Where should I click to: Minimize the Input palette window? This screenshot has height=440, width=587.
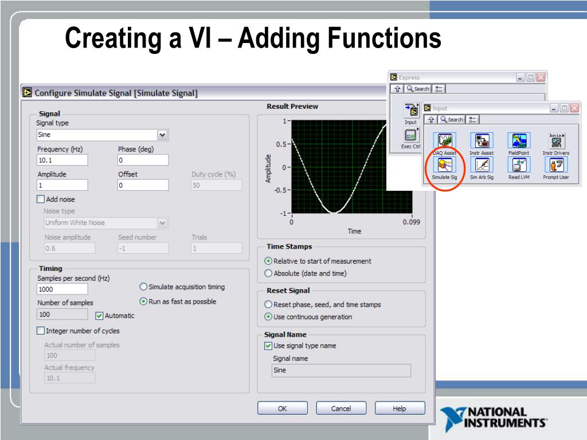click(554, 108)
